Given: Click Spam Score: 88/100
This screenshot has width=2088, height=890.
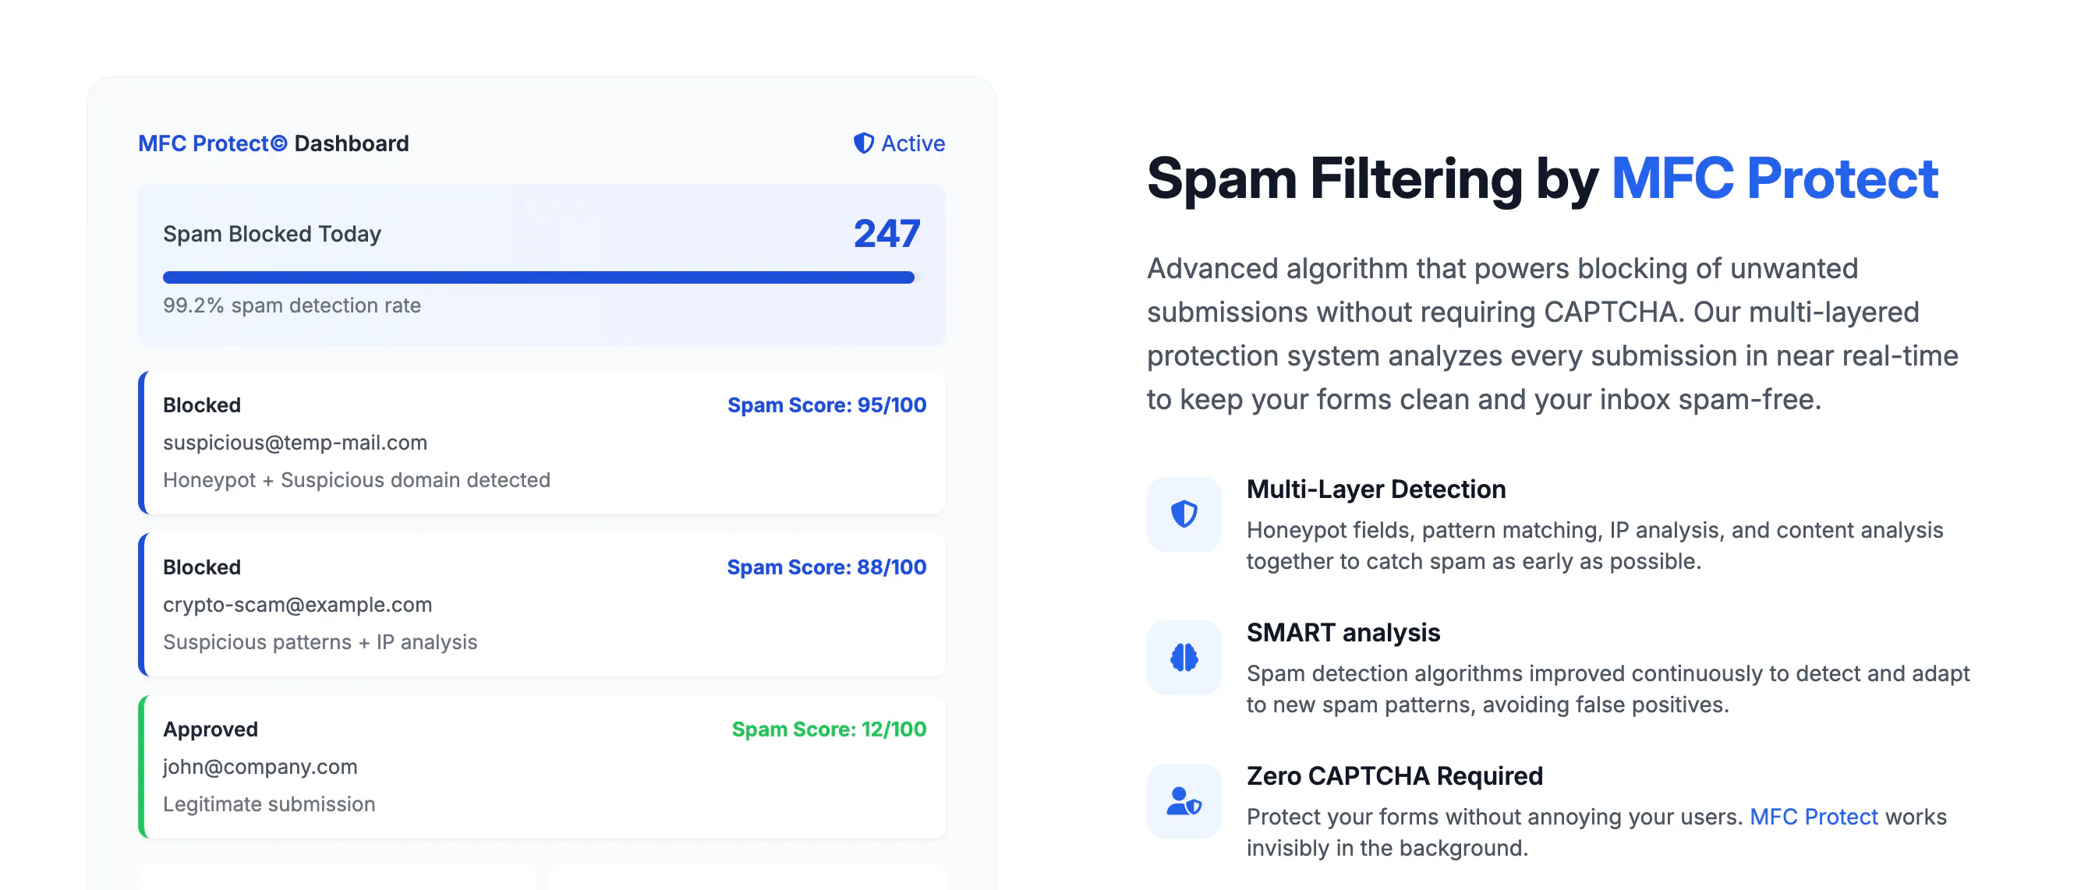Looking at the screenshot, I should 826,567.
